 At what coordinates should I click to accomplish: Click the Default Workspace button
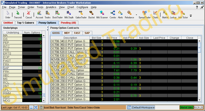[x=143, y=107]
